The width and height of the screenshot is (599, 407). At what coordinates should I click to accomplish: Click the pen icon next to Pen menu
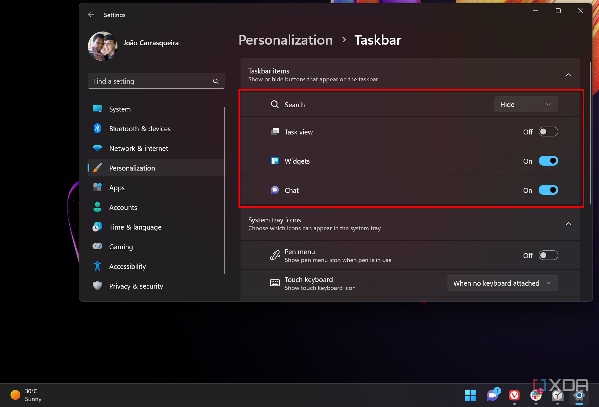pos(275,255)
